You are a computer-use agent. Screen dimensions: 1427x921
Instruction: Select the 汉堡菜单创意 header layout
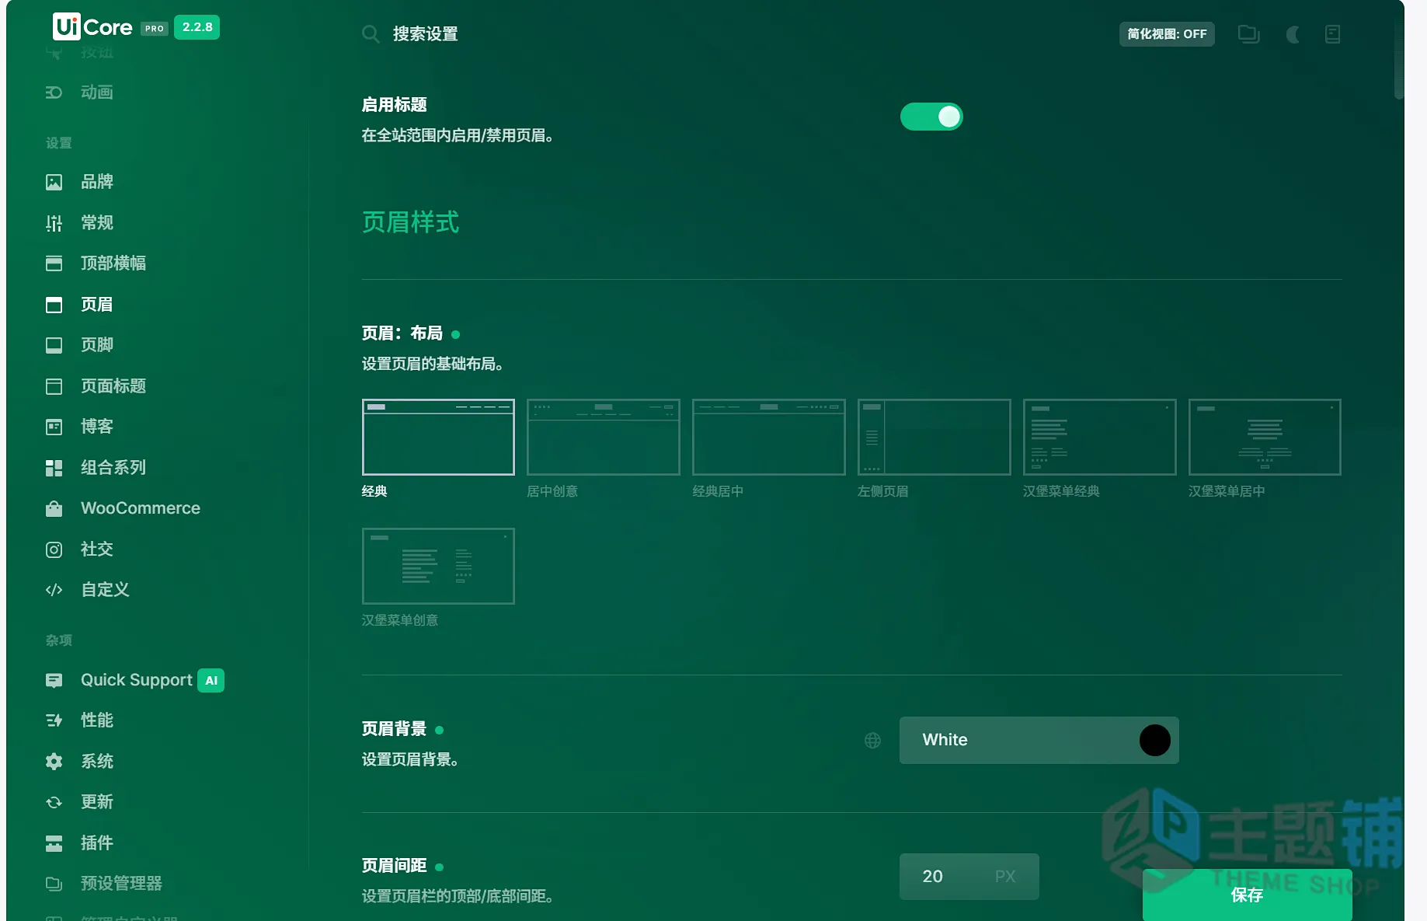(438, 566)
